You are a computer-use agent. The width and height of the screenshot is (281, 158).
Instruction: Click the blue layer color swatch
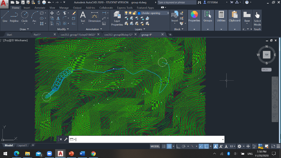(x=139, y=13)
